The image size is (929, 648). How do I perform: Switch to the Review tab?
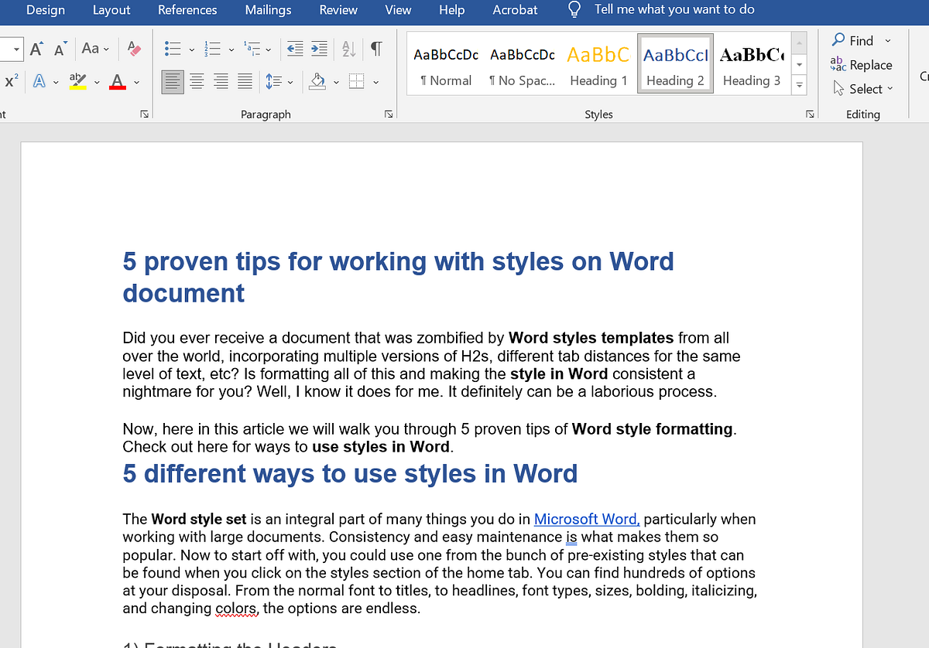tap(338, 10)
